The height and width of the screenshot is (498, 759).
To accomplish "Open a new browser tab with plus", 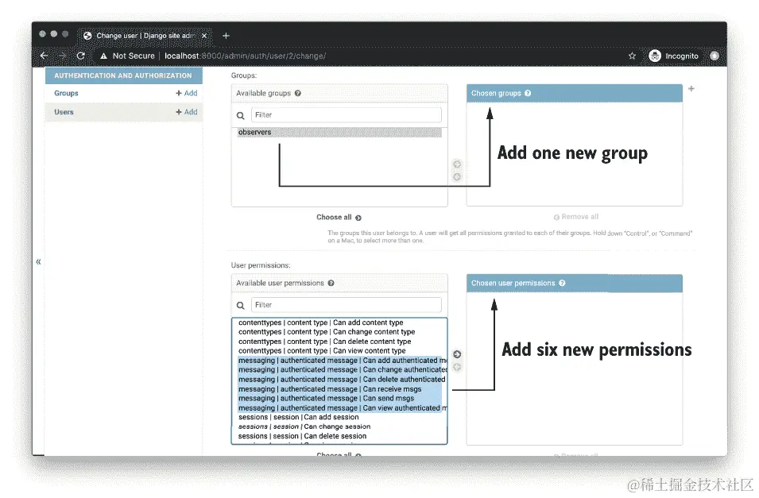I will pos(226,35).
